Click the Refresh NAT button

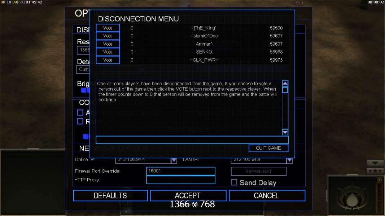coord(259,171)
